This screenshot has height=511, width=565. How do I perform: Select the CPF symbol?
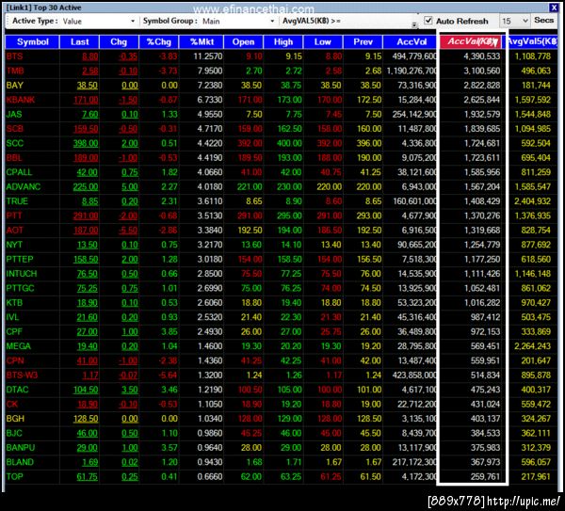tap(14, 331)
